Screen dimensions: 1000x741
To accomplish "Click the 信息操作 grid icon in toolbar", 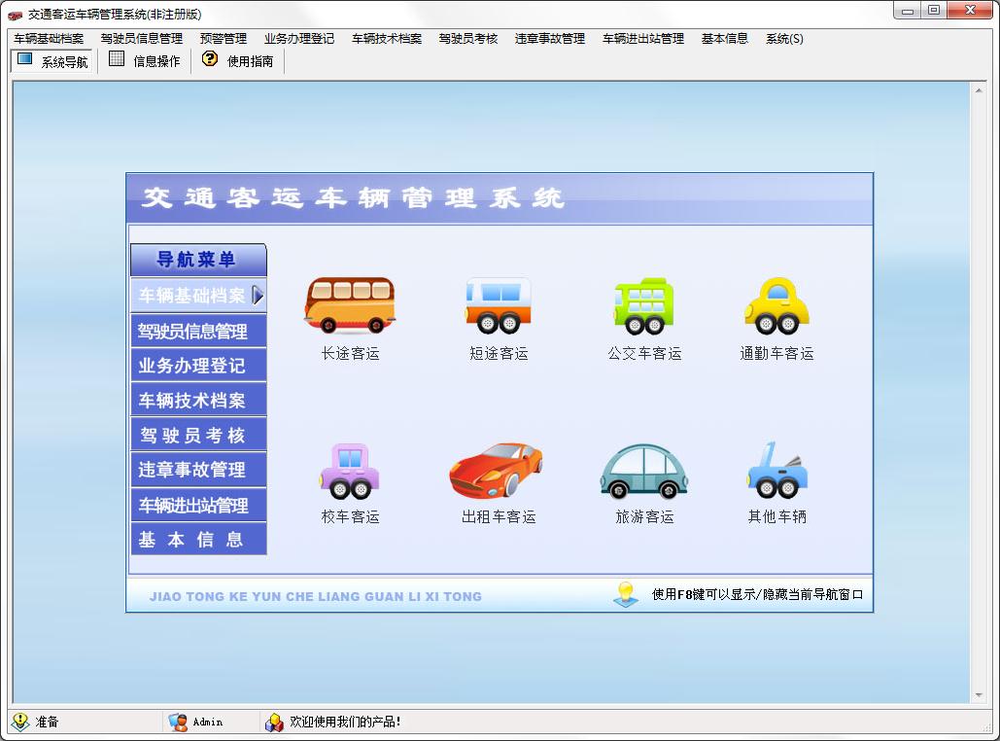I will (x=117, y=58).
